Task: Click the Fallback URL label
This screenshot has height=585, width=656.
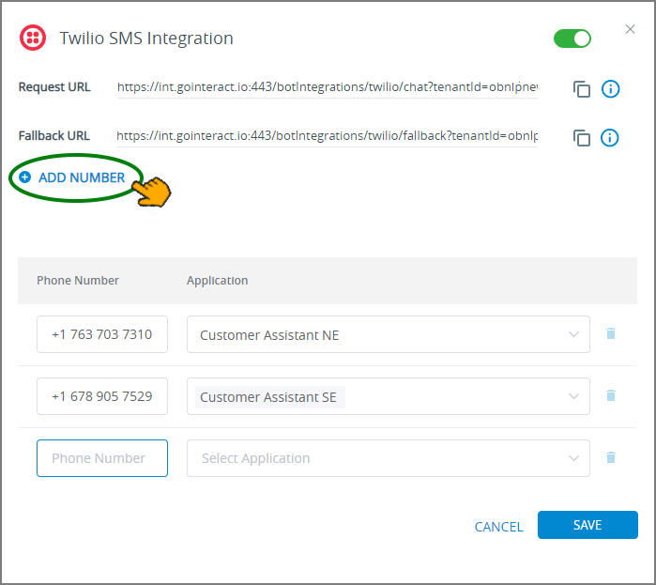Action: pos(54,136)
